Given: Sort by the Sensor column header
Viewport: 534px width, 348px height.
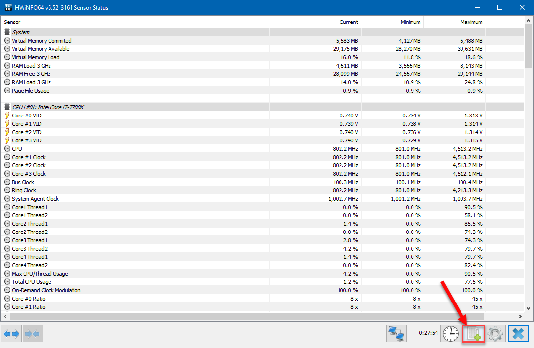Looking at the screenshot, I should point(135,22).
